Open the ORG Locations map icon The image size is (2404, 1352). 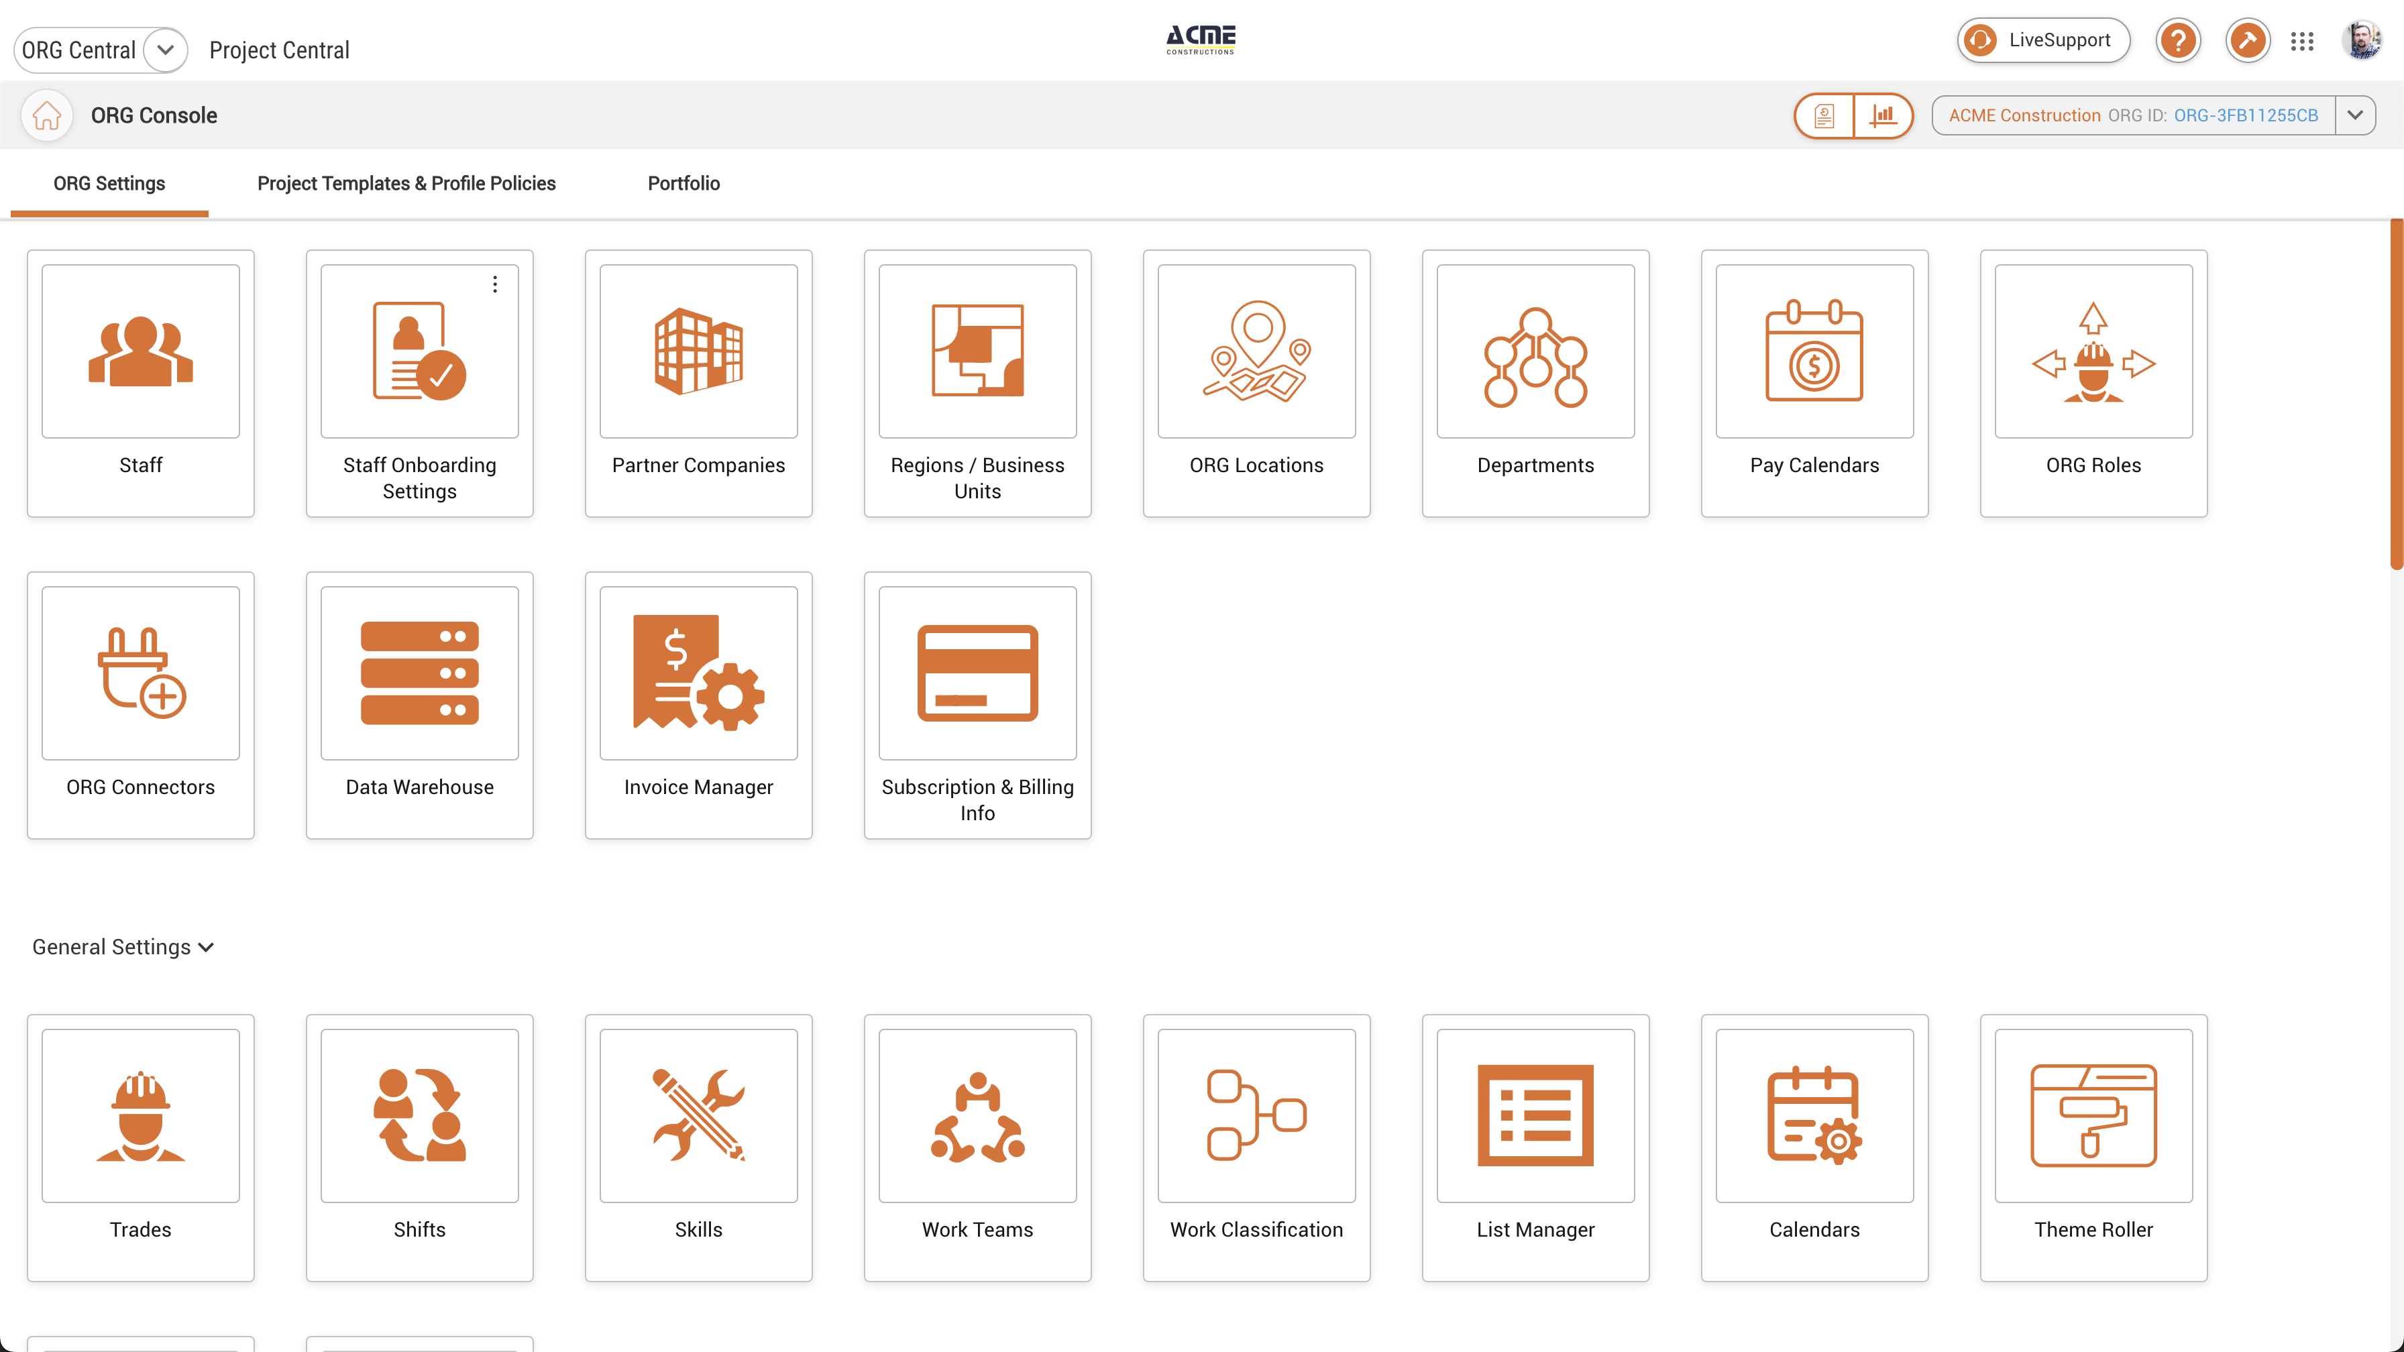point(1256,351)
